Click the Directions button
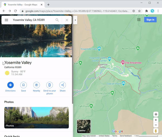Image resolution: width=162 pixels, height=137 pixels. click(x=11, y=87)
